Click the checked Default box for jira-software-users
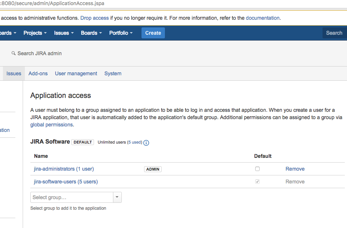347x228 pixels. pyautogui.click(x=257, y=182)
